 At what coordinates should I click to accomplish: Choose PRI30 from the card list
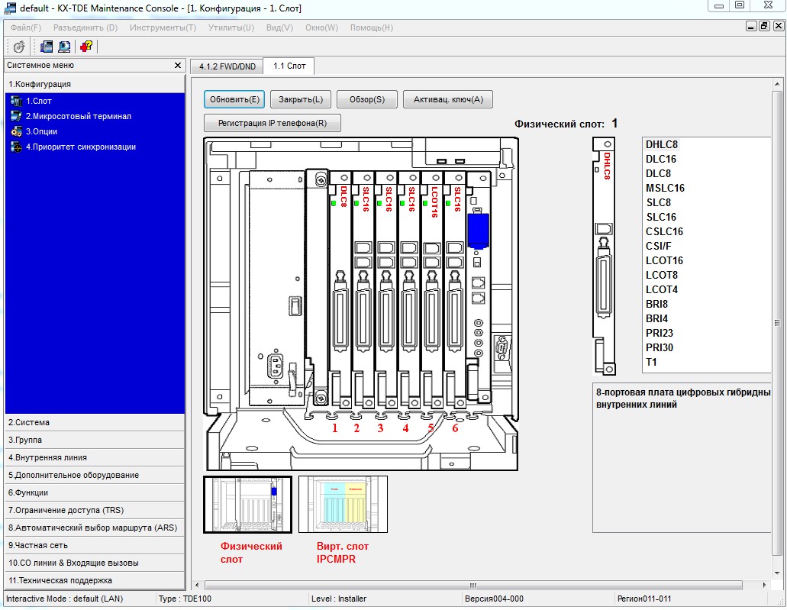coord(660,347)
